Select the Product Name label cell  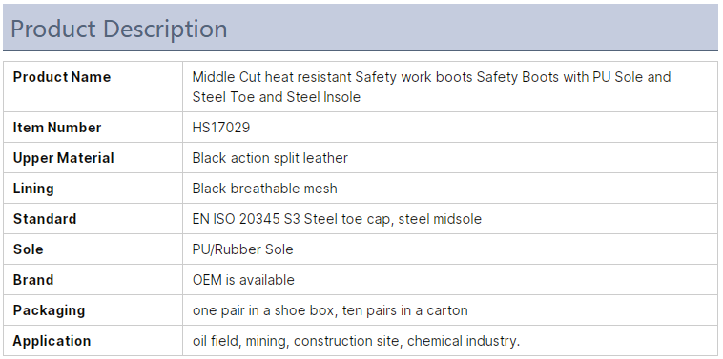click(93, 87)
